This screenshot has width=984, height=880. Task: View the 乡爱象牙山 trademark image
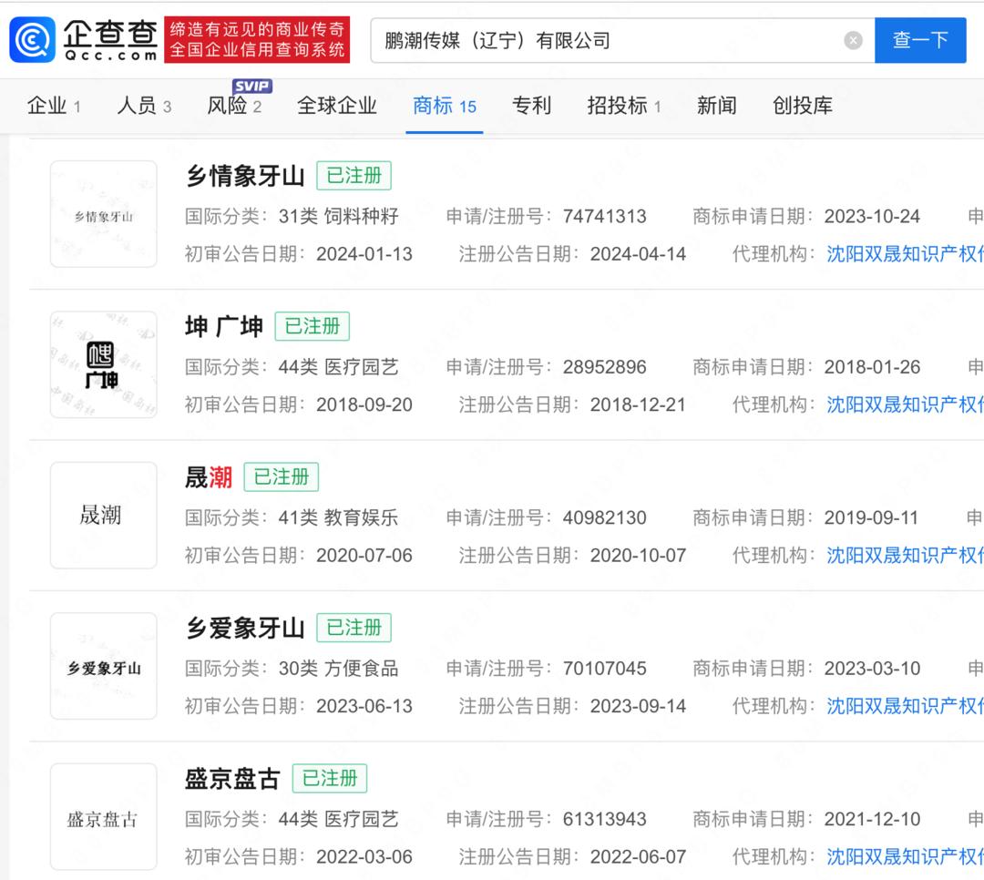103,666
